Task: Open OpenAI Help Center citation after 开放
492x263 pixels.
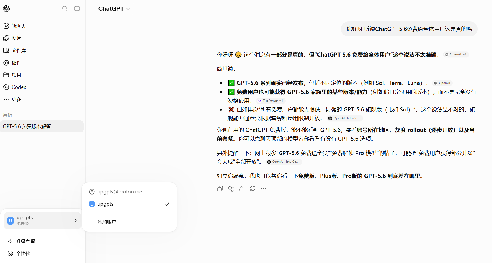Action: tap(345, 118)
